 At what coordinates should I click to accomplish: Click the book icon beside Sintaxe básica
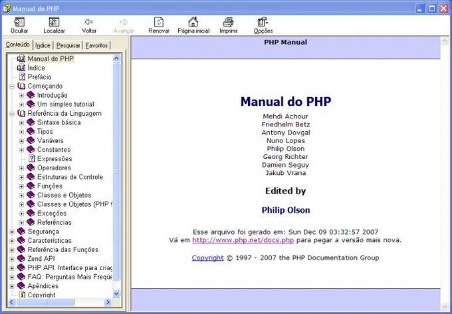coord(31,122)
